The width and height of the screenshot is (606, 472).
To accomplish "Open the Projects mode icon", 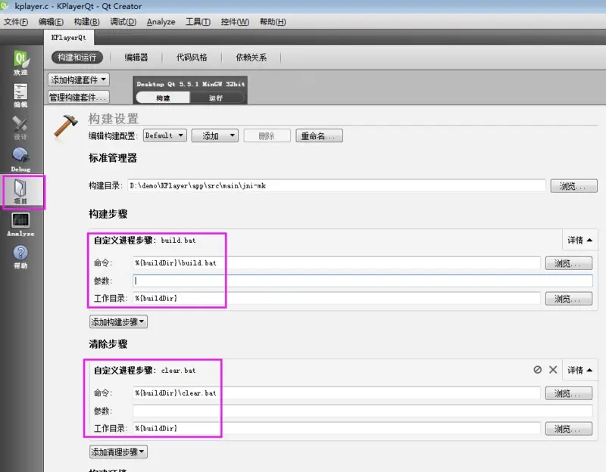I will click(x=21, y=192).
